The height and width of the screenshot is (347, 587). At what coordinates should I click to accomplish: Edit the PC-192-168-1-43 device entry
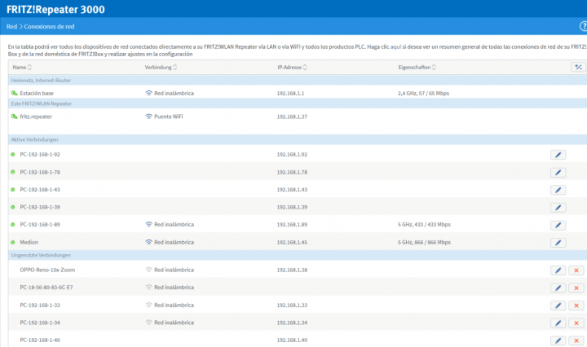558,190
